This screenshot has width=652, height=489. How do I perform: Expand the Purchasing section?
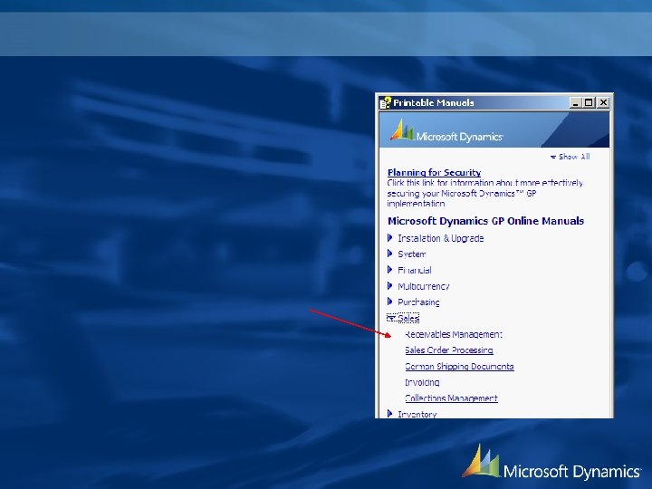pos(413,302)
